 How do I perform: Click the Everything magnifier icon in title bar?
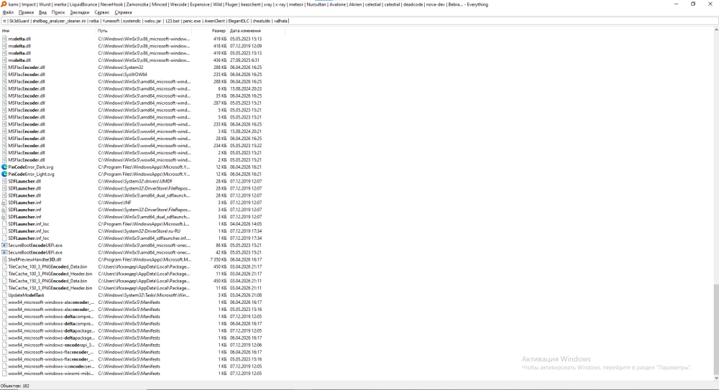click(x=4, y=4)
